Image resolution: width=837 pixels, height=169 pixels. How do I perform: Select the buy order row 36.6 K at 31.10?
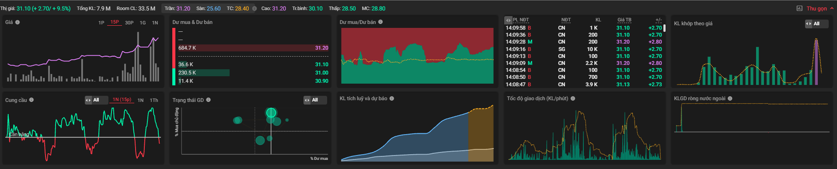(253, 64)
